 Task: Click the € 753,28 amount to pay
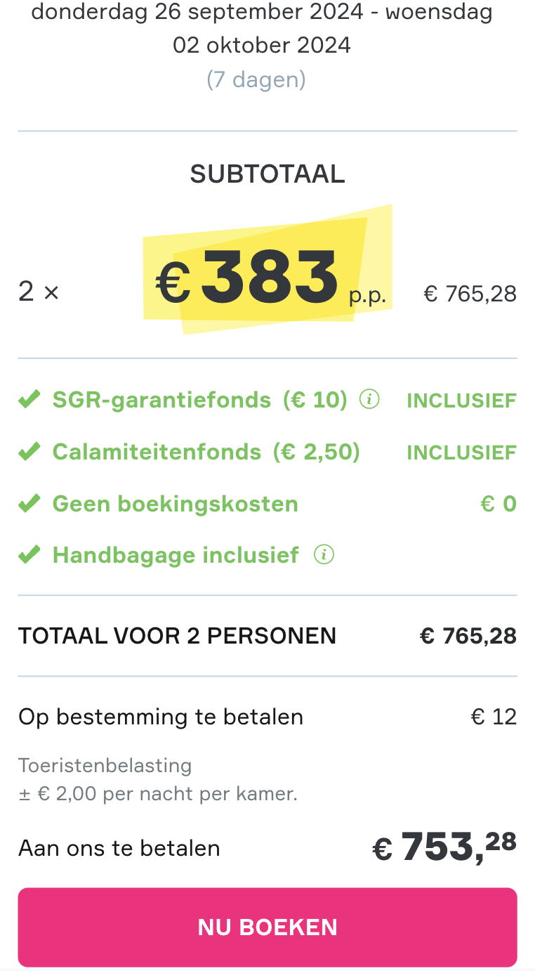(x=444, y=847)
